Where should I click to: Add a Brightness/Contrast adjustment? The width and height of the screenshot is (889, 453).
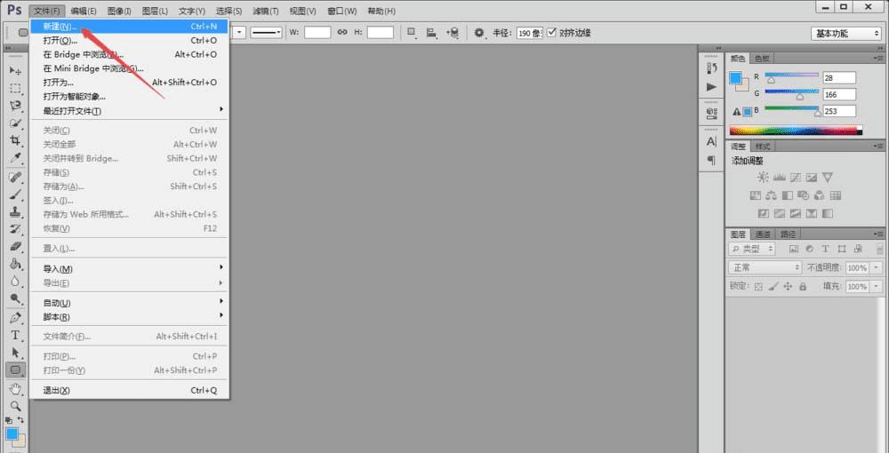763,178
